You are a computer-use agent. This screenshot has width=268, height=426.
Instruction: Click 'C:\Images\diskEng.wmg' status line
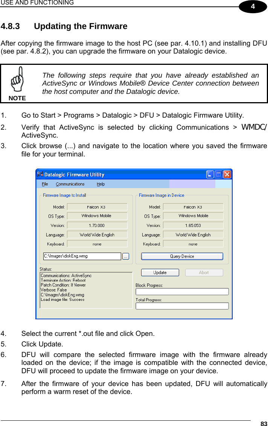point(62,295)
